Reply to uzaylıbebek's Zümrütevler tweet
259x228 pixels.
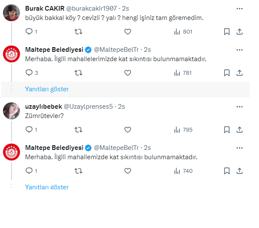point(29,129)
